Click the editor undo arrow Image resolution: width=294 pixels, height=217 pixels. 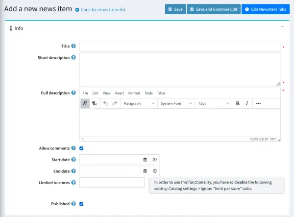[x=105, y=103]
